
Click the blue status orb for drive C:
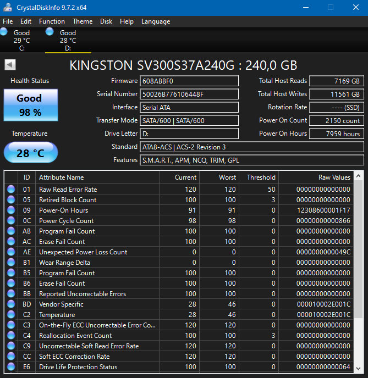point(4,32)
